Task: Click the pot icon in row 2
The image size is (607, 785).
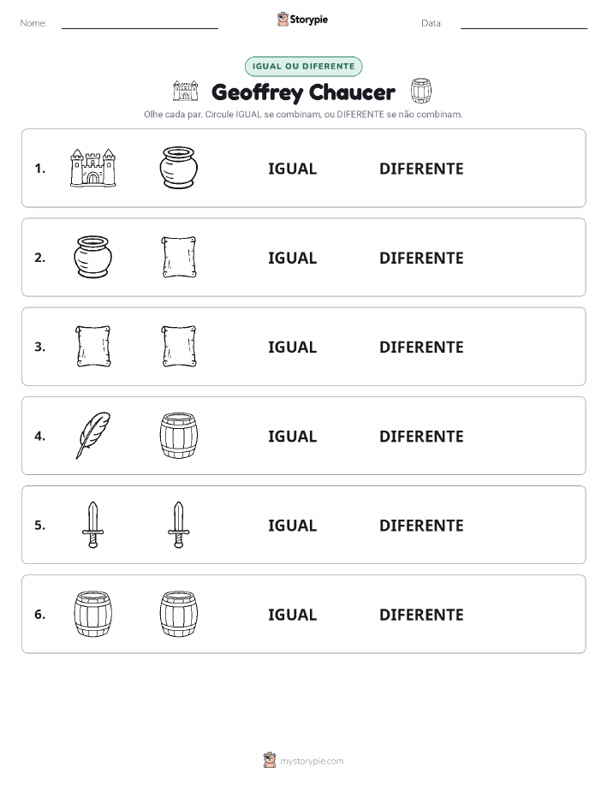Action: 93,257
